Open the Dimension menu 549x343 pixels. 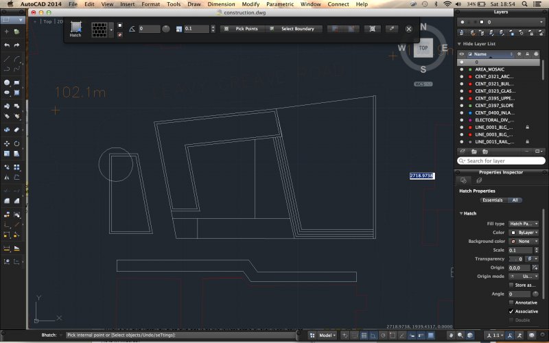(221, 4)
